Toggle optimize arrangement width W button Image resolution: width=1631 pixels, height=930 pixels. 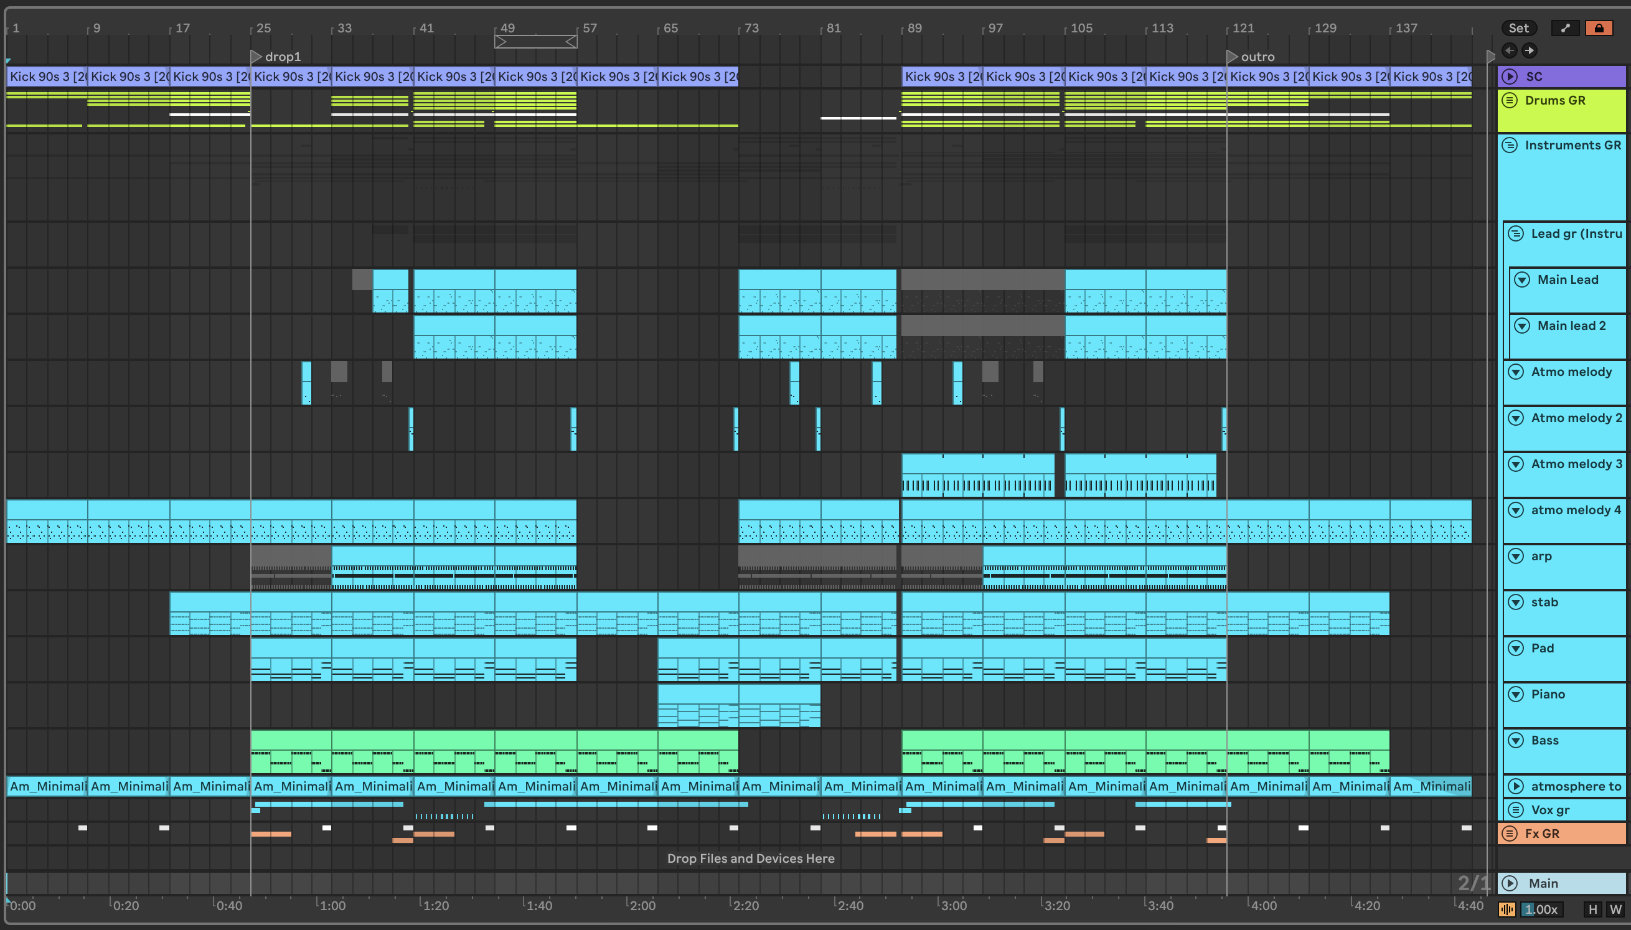click(x=1615, y=909)
